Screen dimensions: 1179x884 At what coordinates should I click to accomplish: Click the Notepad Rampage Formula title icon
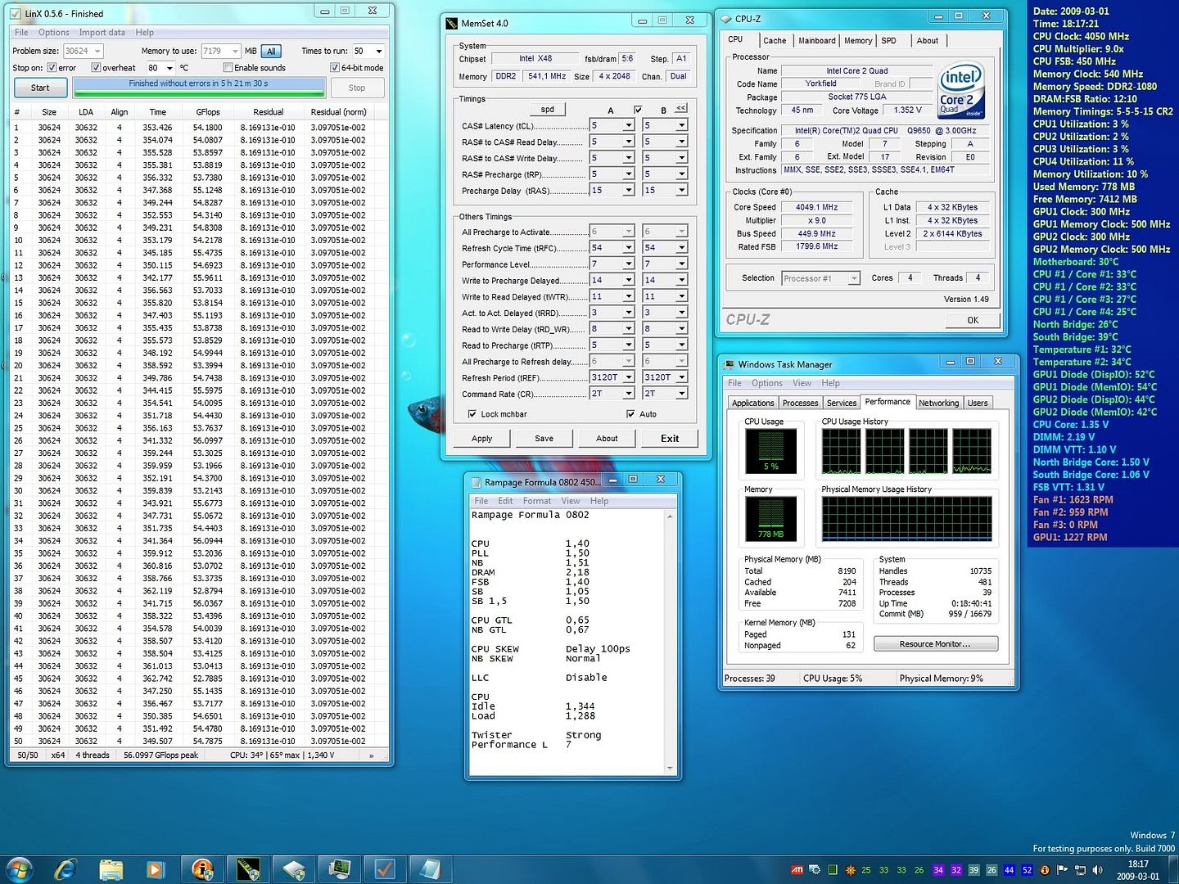coord(475,482)
